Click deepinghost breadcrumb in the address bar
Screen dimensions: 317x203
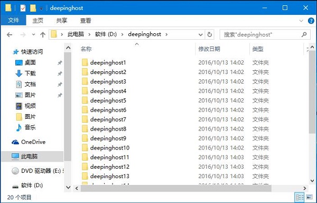click(x=144, y=34)
